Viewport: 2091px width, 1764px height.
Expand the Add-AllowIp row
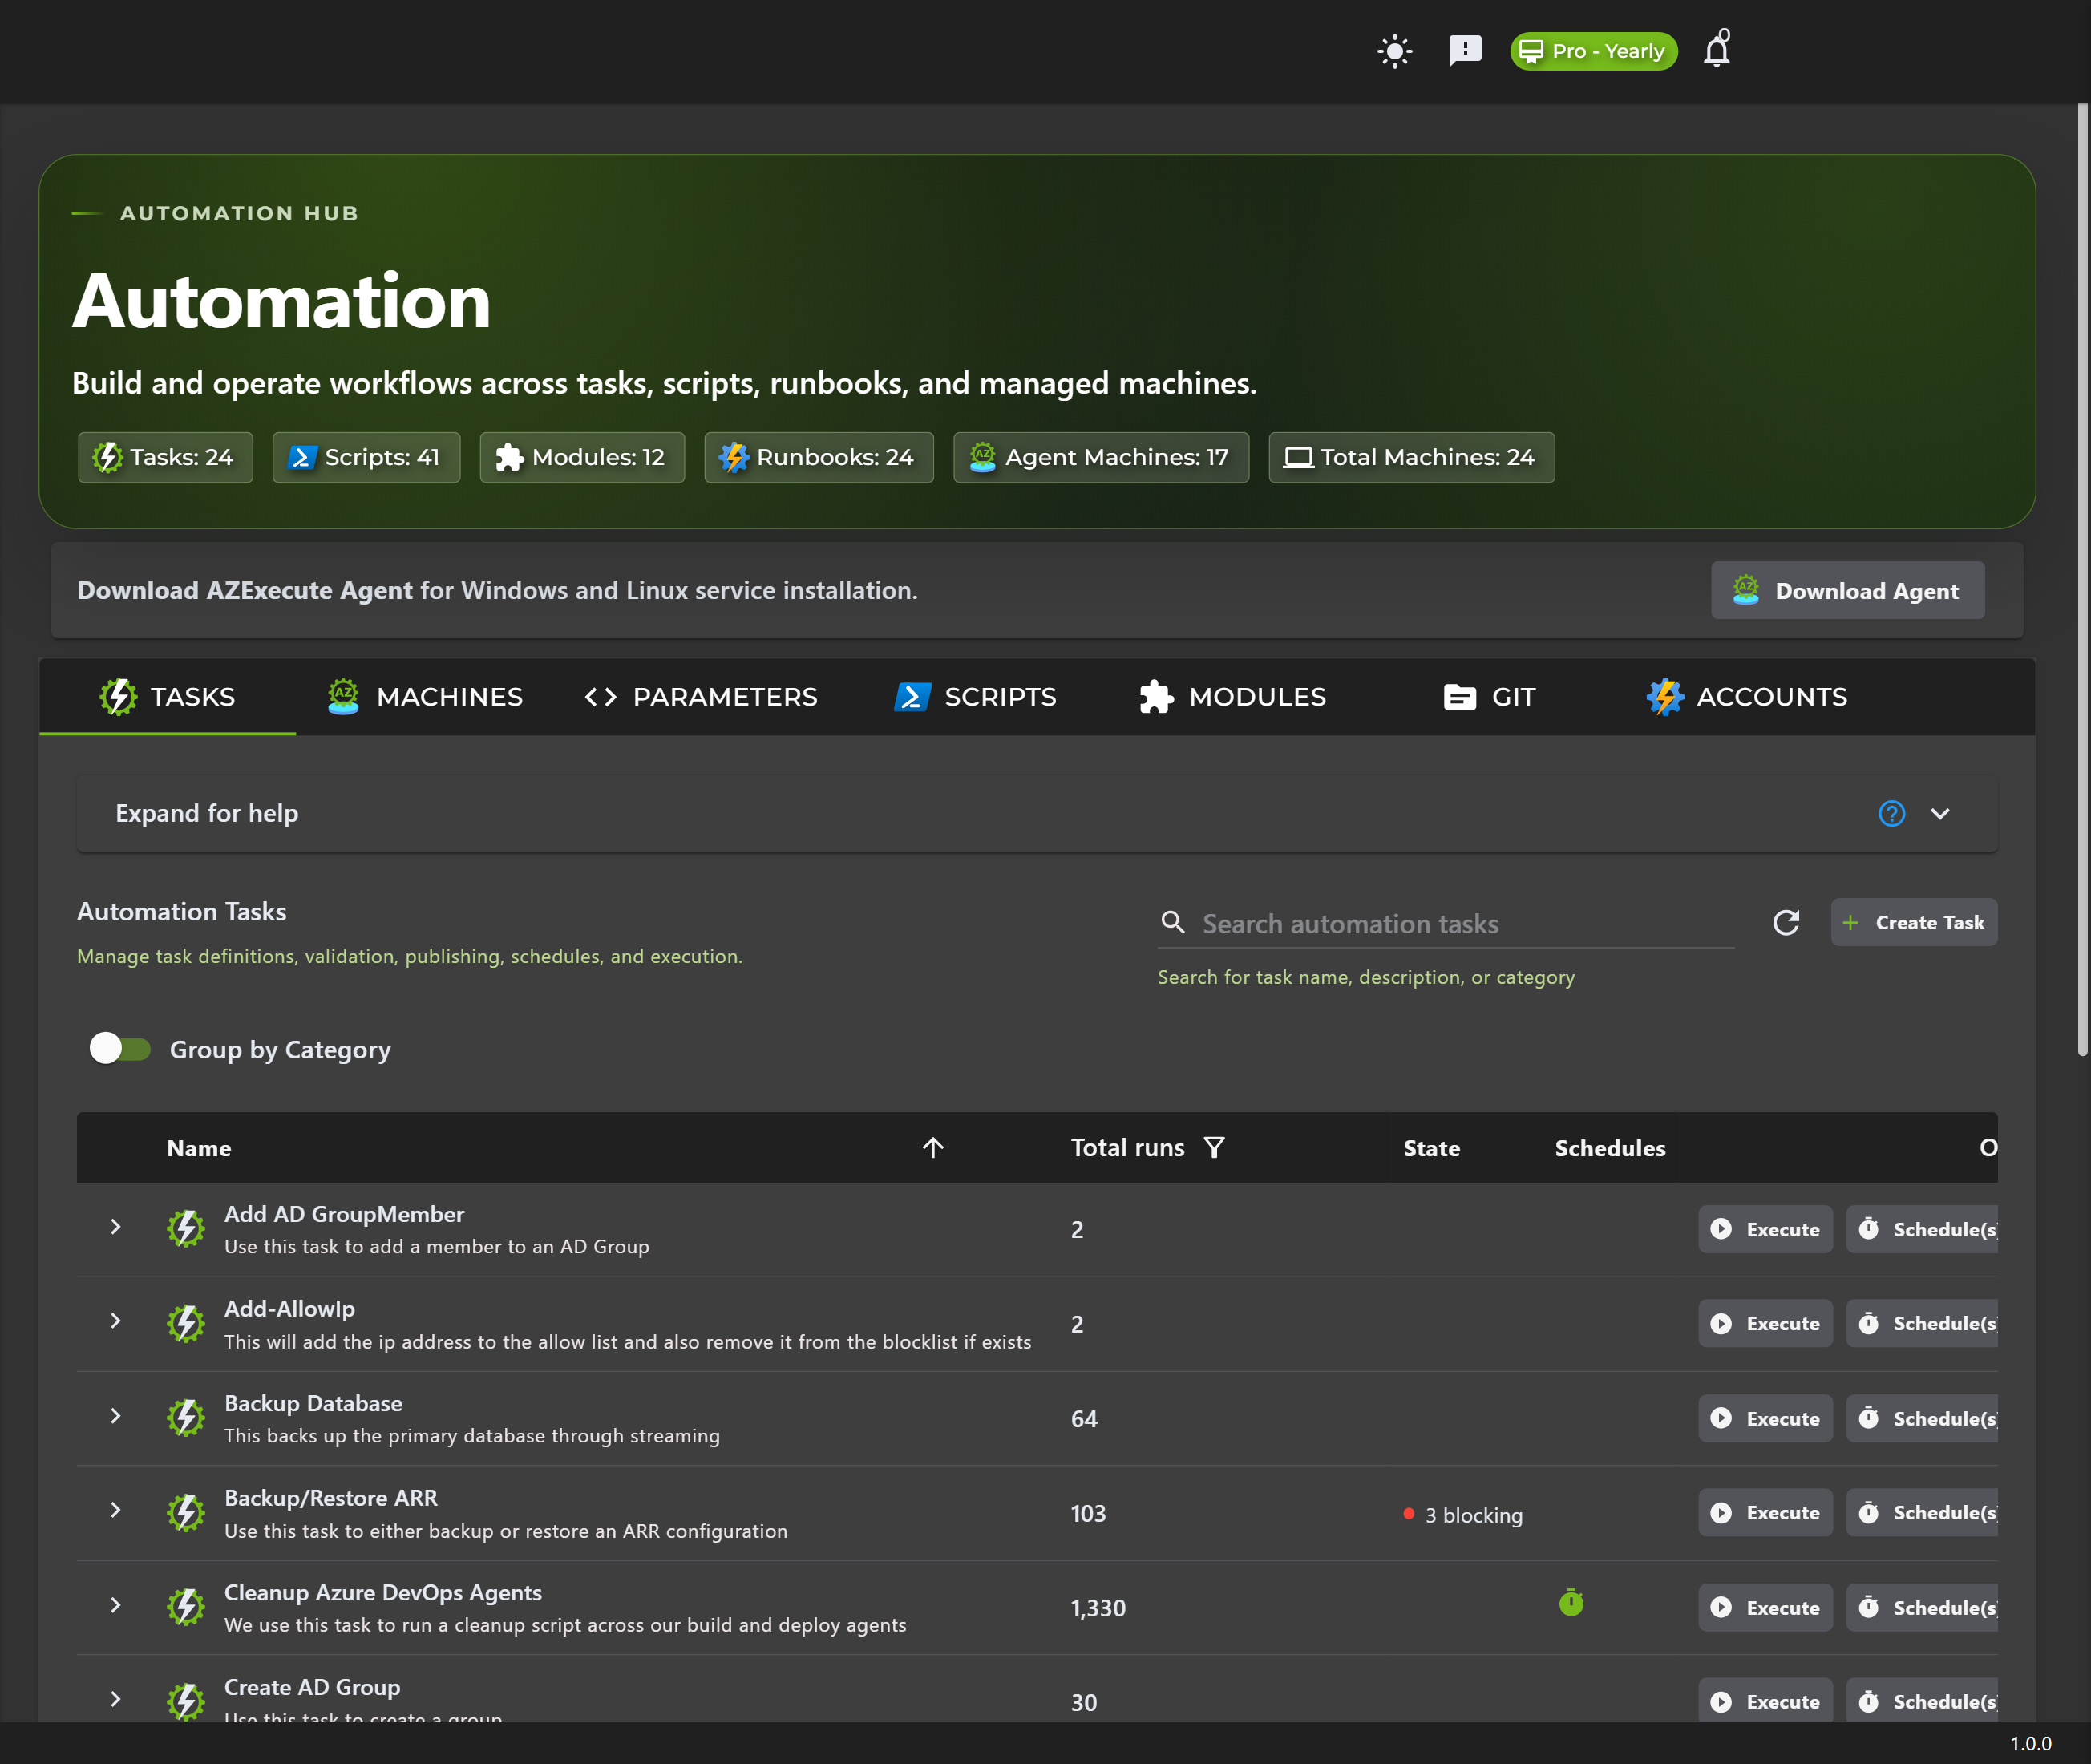coord(116,1322)
